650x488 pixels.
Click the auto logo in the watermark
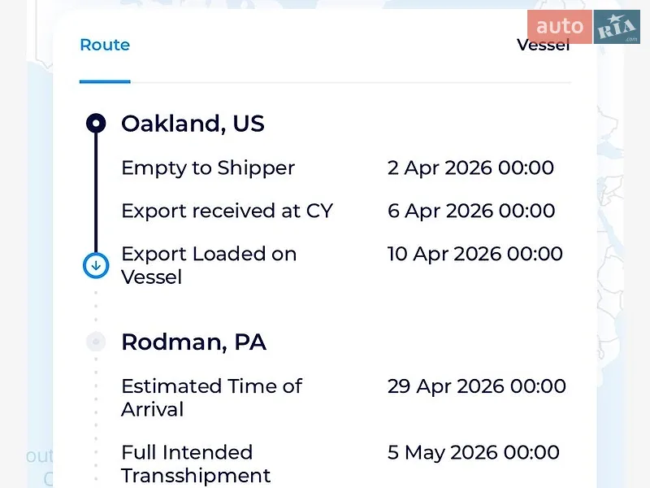560,27
